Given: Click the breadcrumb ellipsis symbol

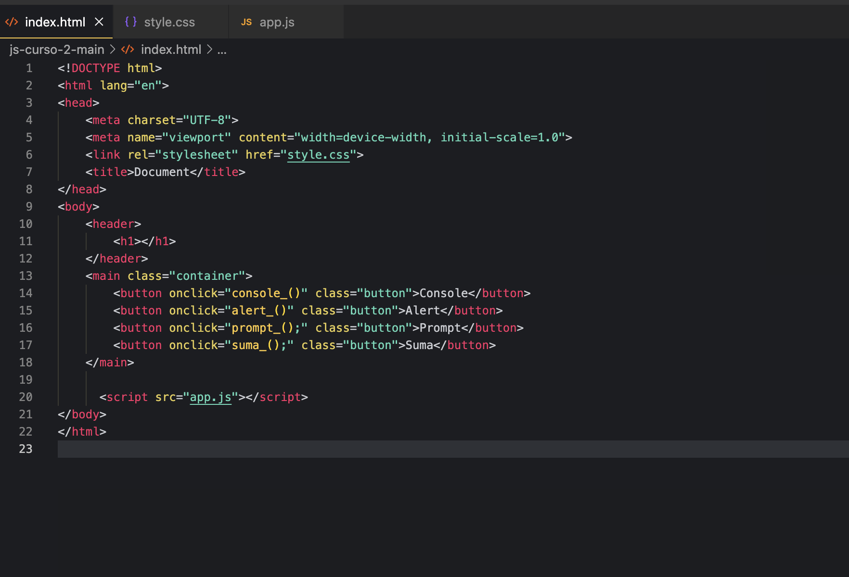Looking at the screenshot, I should [x=222, y=50].
